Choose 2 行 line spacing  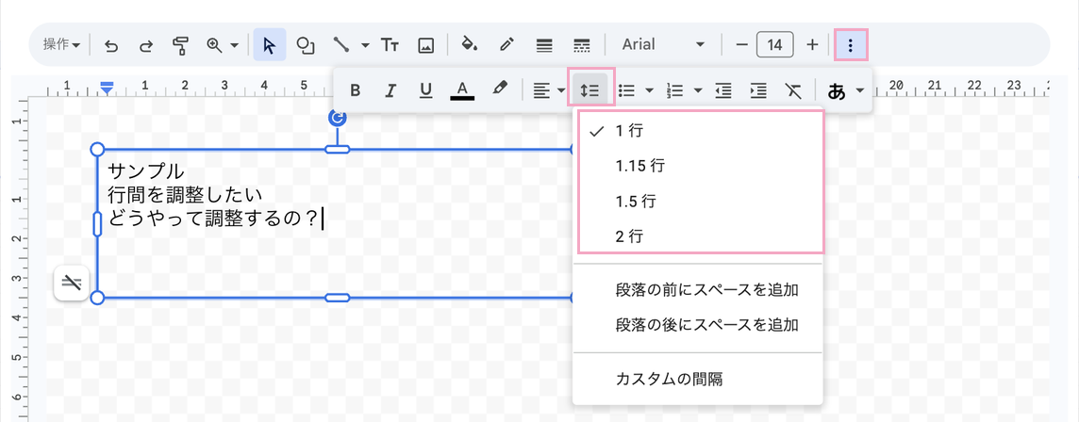click(x=698, y=237)
